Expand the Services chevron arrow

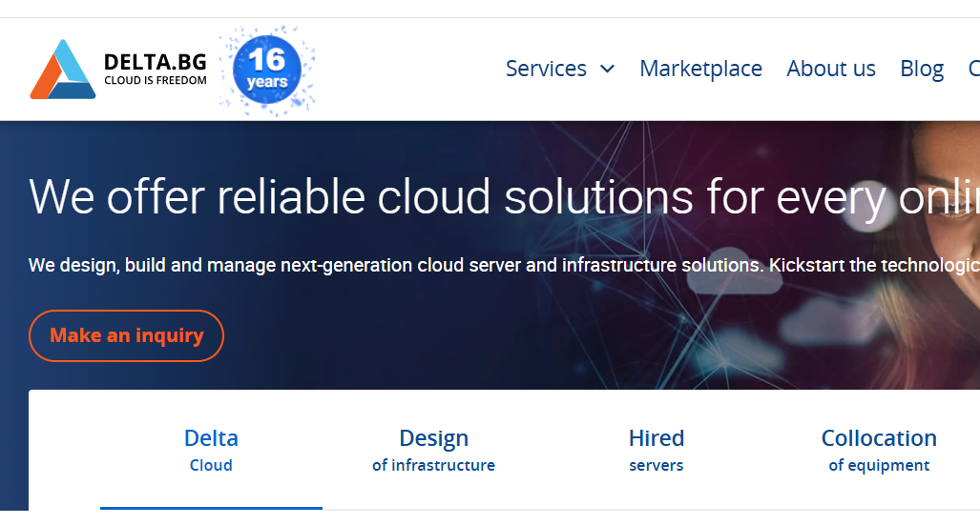608,69
